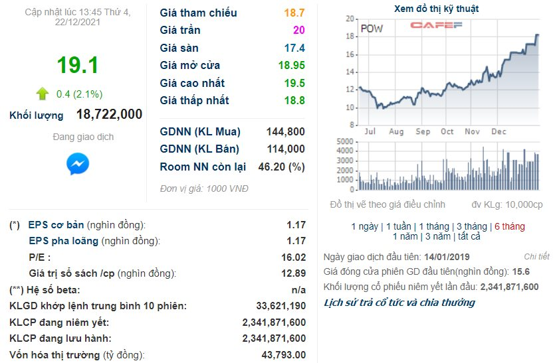Click the Messenger chat icon

click(x=78, y=164)
